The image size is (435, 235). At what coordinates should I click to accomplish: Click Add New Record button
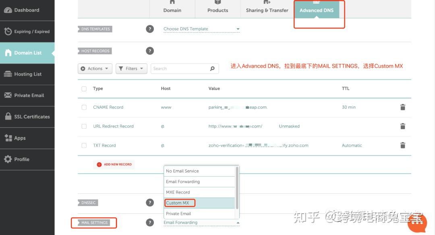click(x=114, y=165)
